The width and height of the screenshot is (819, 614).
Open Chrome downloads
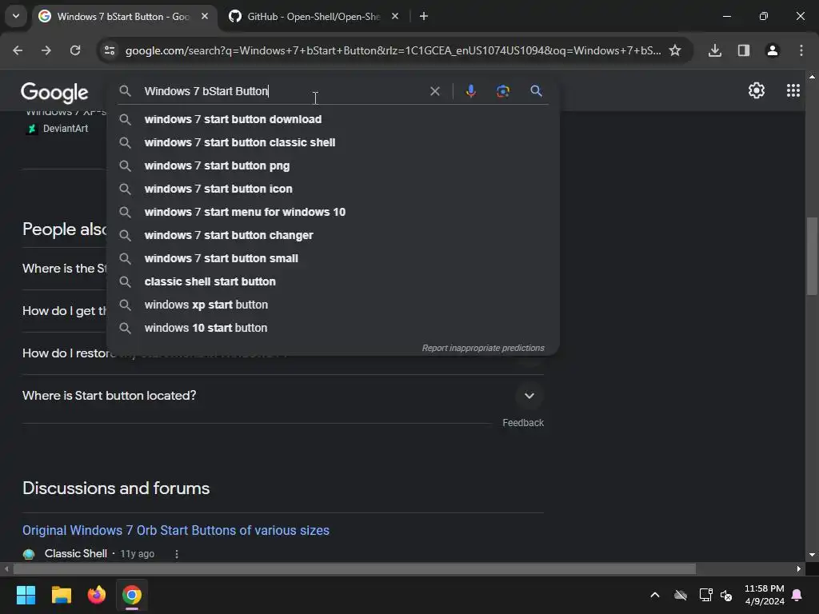[715, 50]
